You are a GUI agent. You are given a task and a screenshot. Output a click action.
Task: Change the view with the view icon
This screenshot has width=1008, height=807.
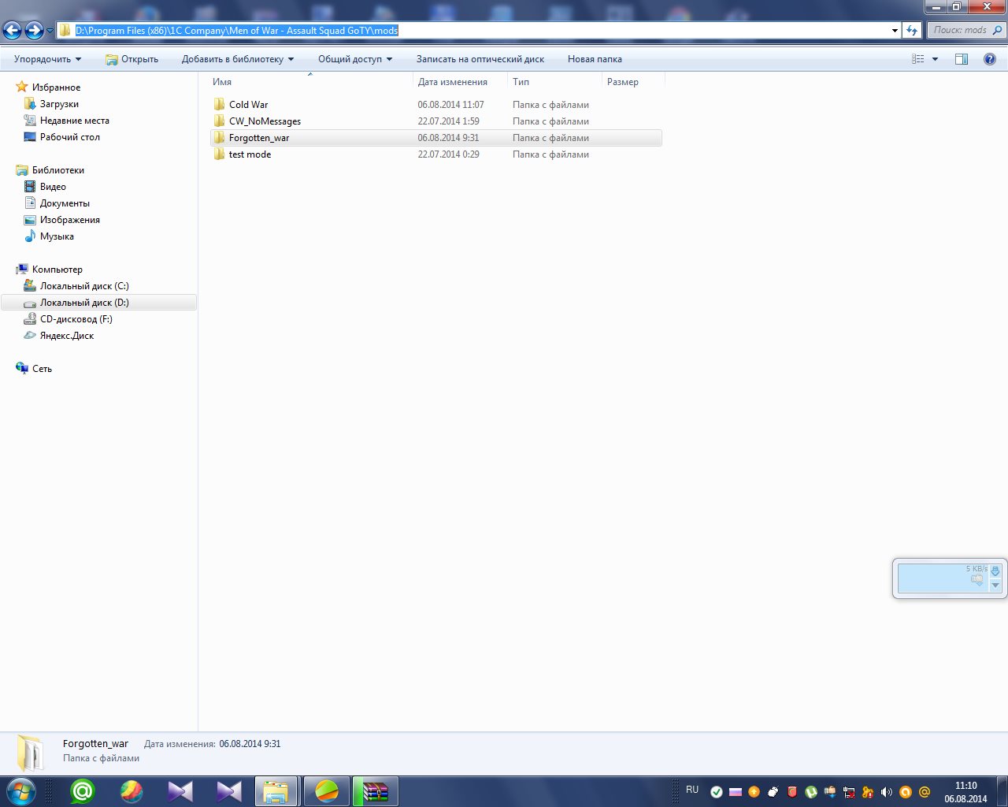tap(918, 59)
